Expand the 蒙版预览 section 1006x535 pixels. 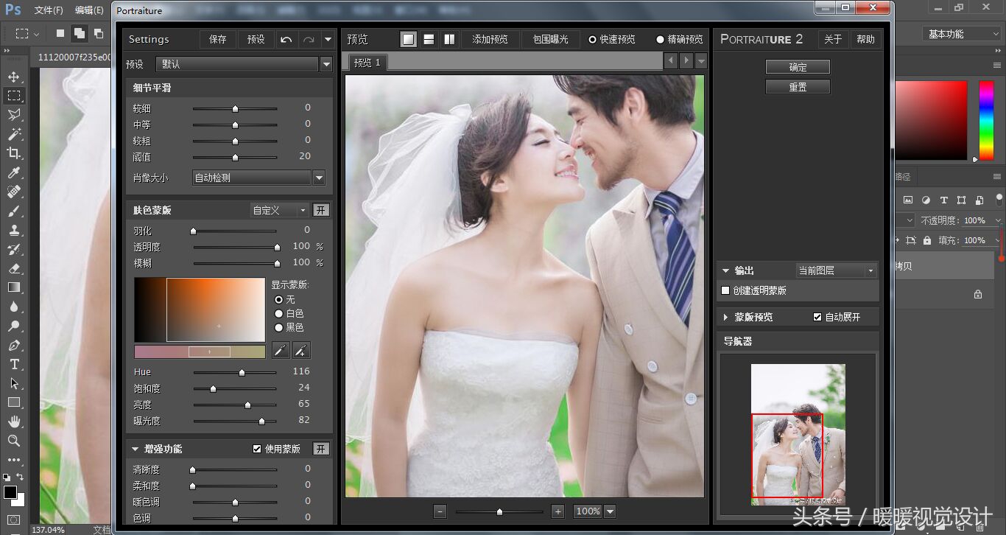point(726,317)
